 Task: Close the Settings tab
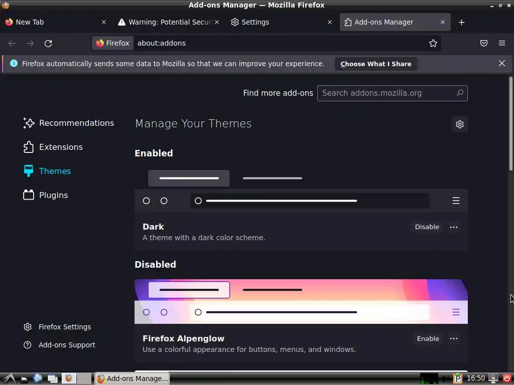(330, 22)
